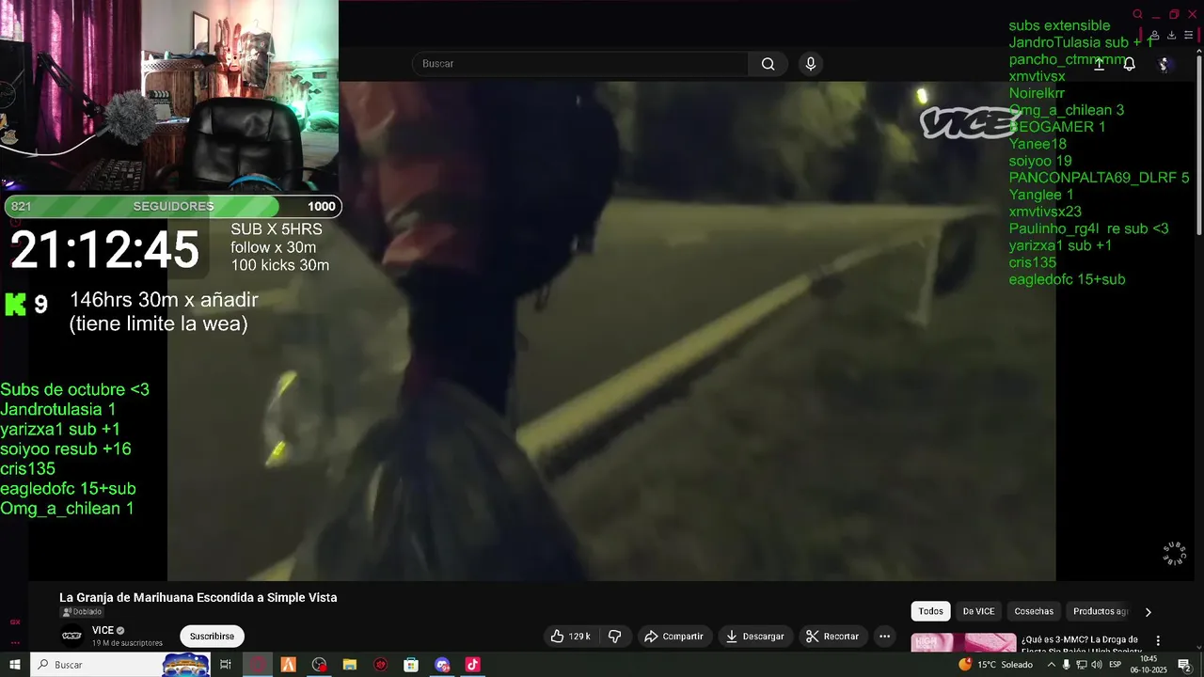Open weather widget 15°C Soleado
The width and height of the screenshot is (1204, 677).
point(996,665)
